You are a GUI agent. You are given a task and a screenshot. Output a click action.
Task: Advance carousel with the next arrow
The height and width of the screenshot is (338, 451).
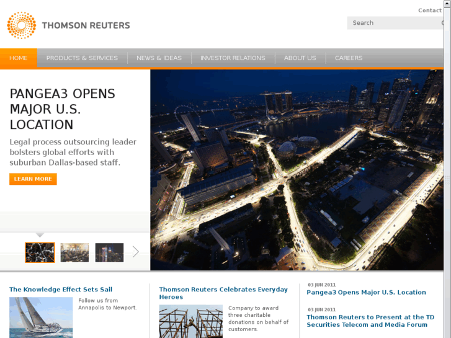coord(136,252)
